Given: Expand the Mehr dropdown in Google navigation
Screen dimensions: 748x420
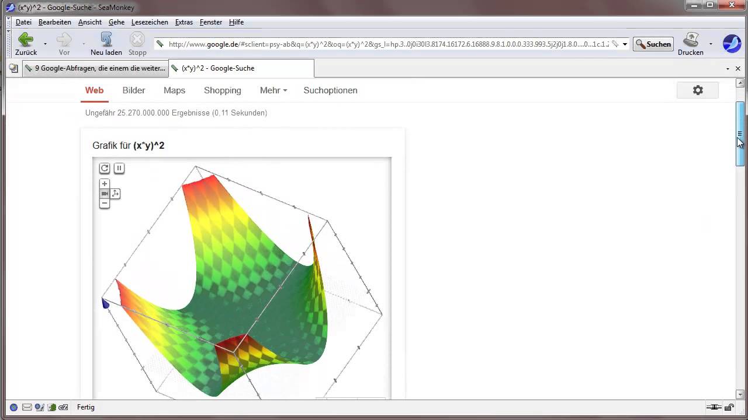Looking at the screenshot, I should pos(273,90).
